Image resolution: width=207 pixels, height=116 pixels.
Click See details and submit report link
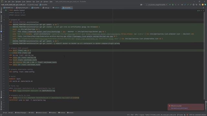(x=179, y=108)
